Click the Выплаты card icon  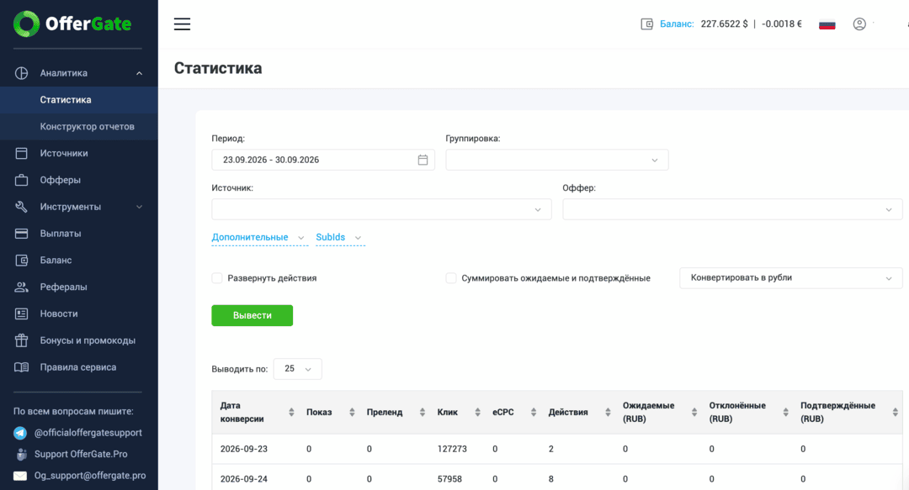[21, 234]
